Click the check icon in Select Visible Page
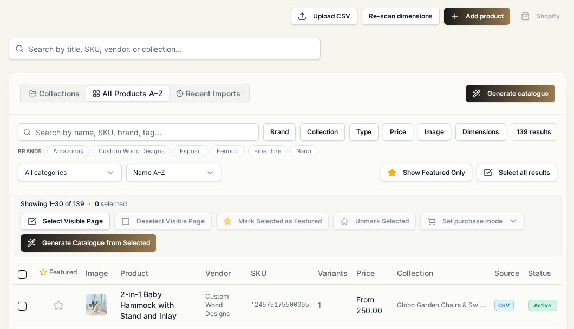The image size is (574, 329). point(32,221)
